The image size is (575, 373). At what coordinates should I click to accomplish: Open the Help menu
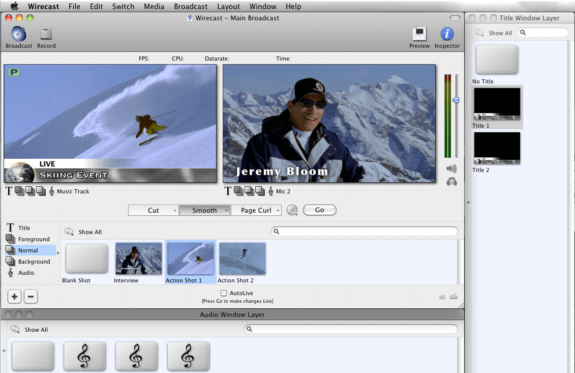click(x=293, y=6)
